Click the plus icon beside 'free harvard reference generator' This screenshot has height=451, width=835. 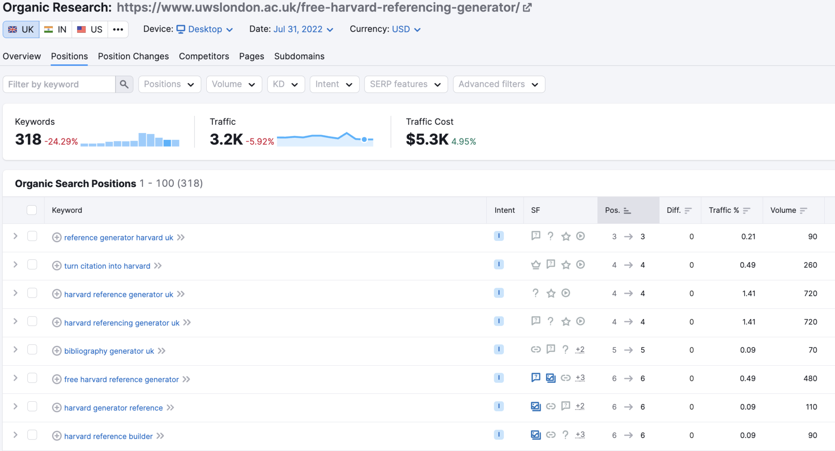[x=57, y=380]
